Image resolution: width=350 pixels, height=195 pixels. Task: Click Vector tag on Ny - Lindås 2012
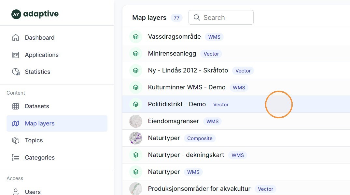[x=243, y=71]
